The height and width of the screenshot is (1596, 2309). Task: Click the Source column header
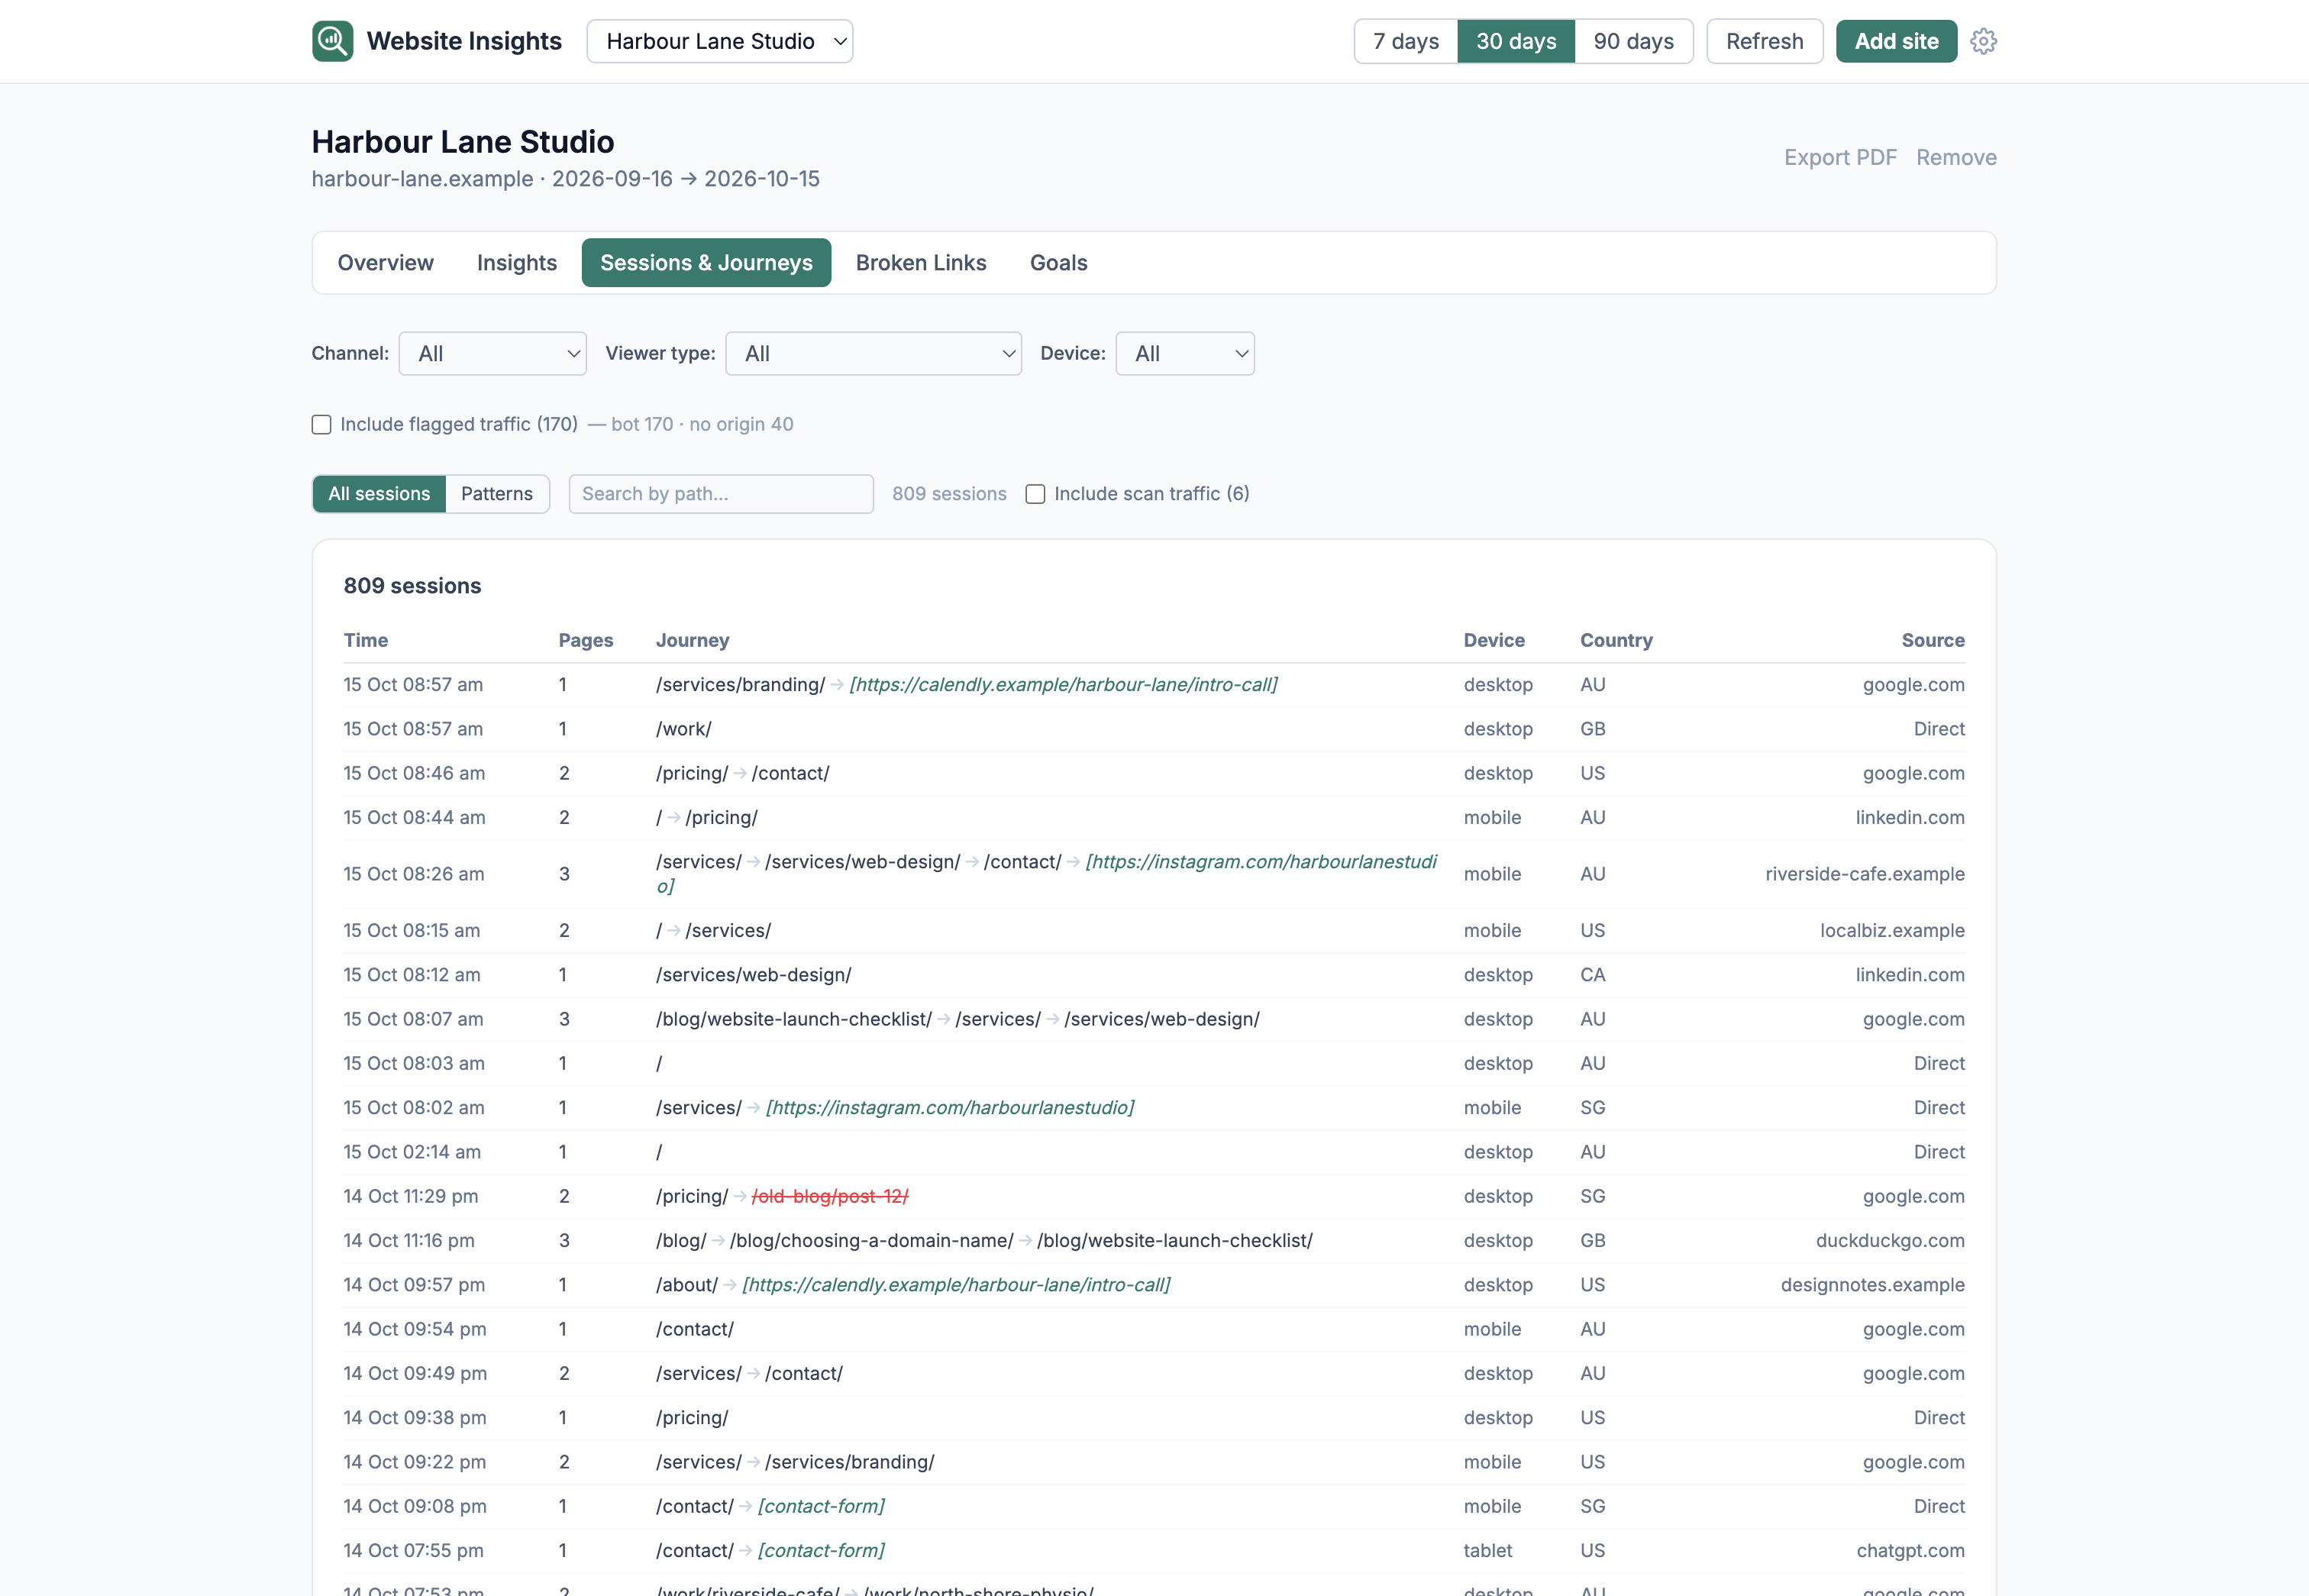coord(1932,640)
